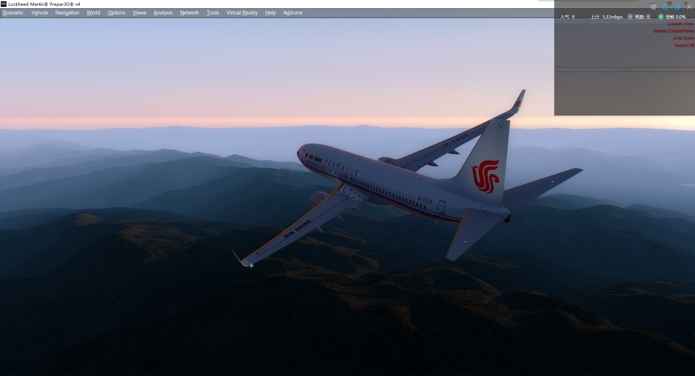Click Help in the menu bar
The height and width of the screenshot is (376, 695).
(x=270, y=13)
